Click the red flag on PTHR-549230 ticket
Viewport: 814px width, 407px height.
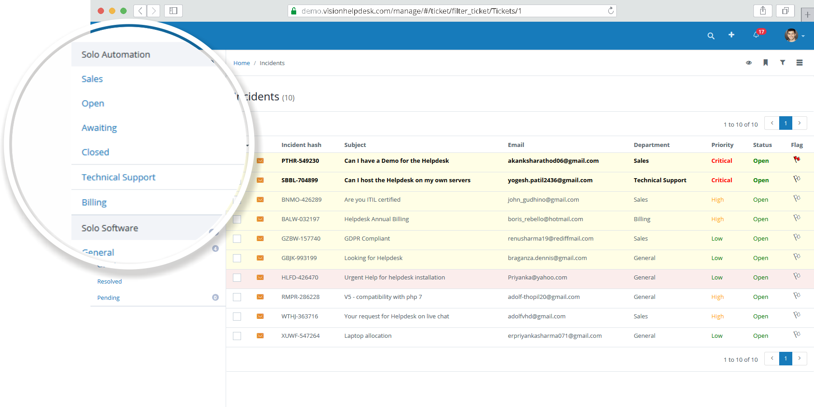pyautogui.click(x=797, y=160)
